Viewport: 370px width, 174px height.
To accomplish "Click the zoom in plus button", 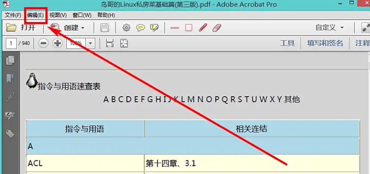I will click(x=58, y=43).
